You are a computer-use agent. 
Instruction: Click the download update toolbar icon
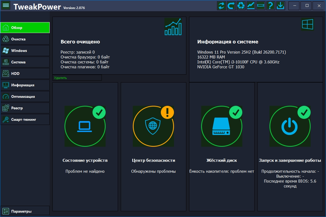pos(280,5)
